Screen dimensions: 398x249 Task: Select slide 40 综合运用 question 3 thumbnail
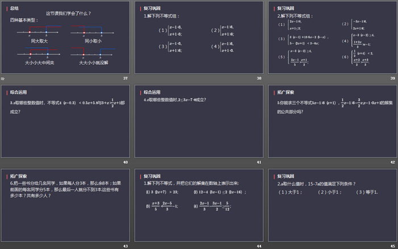click(x=65, y=121)
